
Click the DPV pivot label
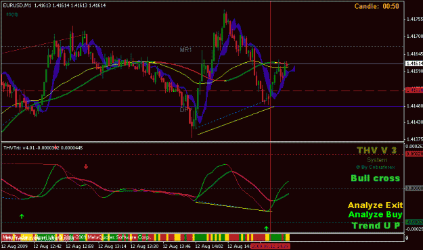pyautogui.click(x=186, y=110)
